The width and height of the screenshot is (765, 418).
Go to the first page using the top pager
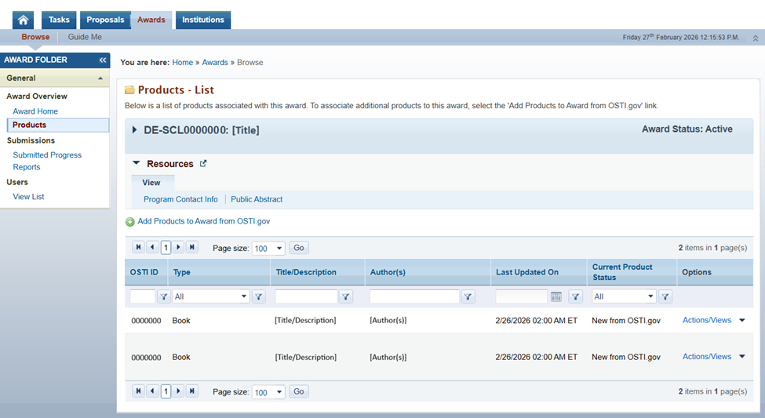(139, 247)
